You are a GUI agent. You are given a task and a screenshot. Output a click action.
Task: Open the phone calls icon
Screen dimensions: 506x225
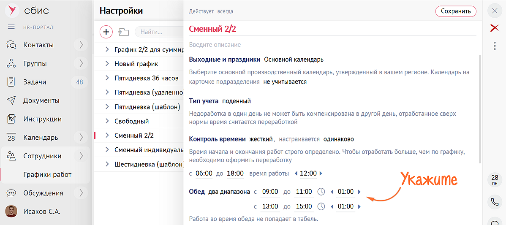tap(495, 202)
